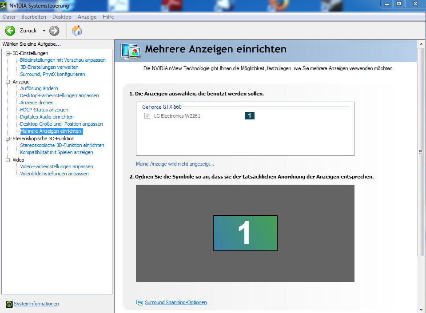This screenshot has height=313, width=426.
Task: Open Video-Farbeinstellungen anpassen
Action: coord(56,166)
